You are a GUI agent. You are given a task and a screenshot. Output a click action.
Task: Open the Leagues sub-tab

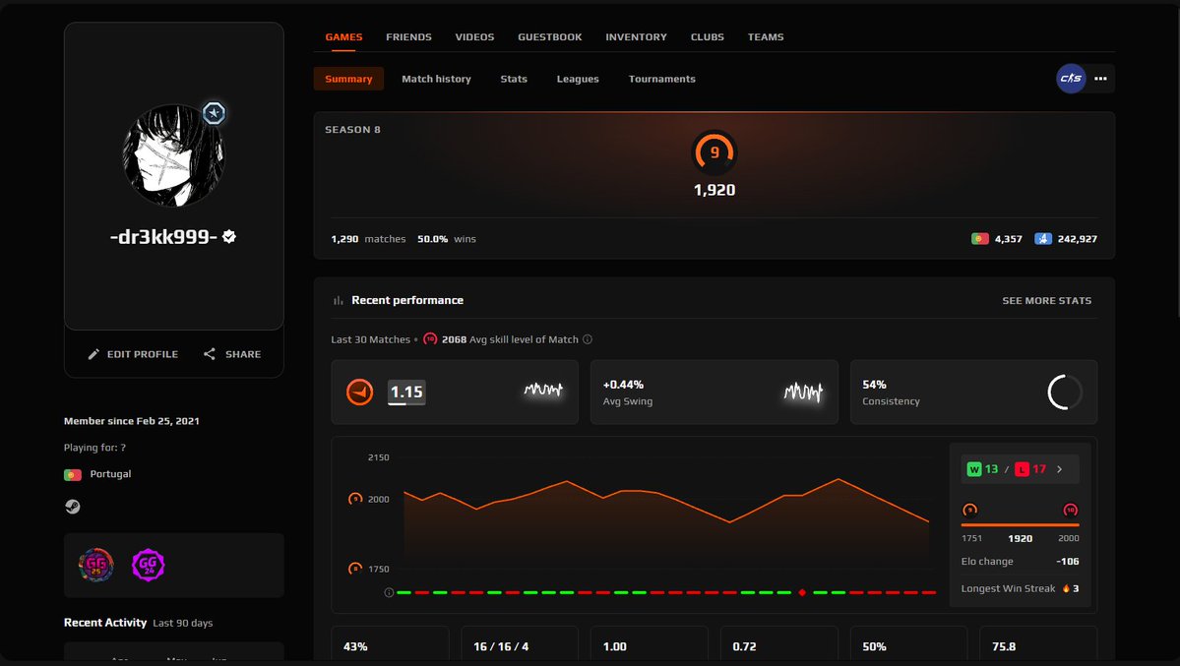[x=578, y=79]
